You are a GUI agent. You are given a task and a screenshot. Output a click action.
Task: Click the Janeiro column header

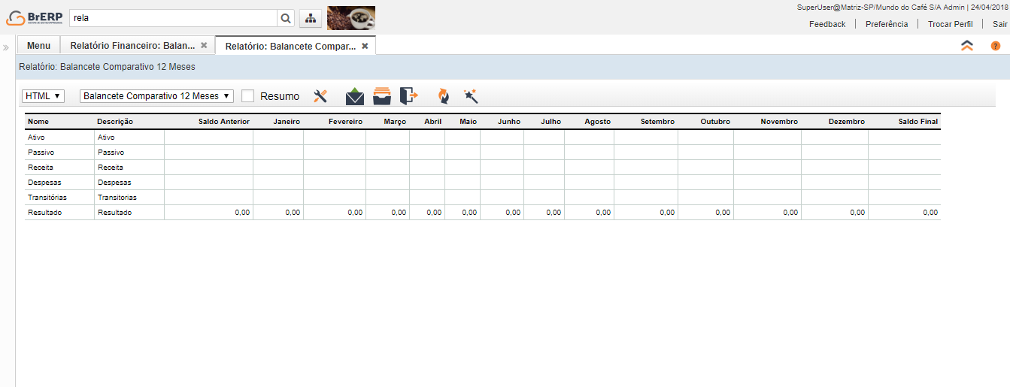point(287,121)
